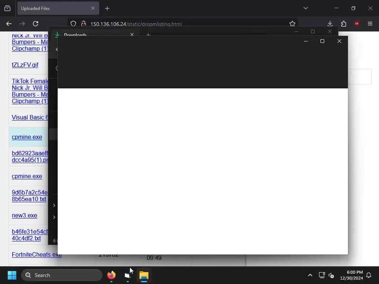The height and width of the screenshot is (284, 379).
Task: Open the Visual Basic 6 link
Action: [x=30, y=117]
